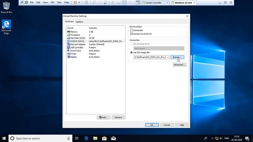Viewport: 253px width, 142px height.
Task: Open the View menu
Action: click(45, 2)
